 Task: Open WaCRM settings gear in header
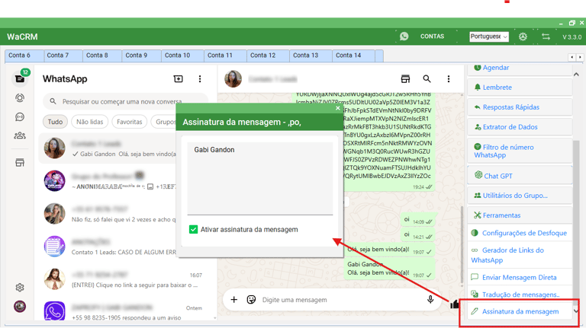click(x=523, y=37)
